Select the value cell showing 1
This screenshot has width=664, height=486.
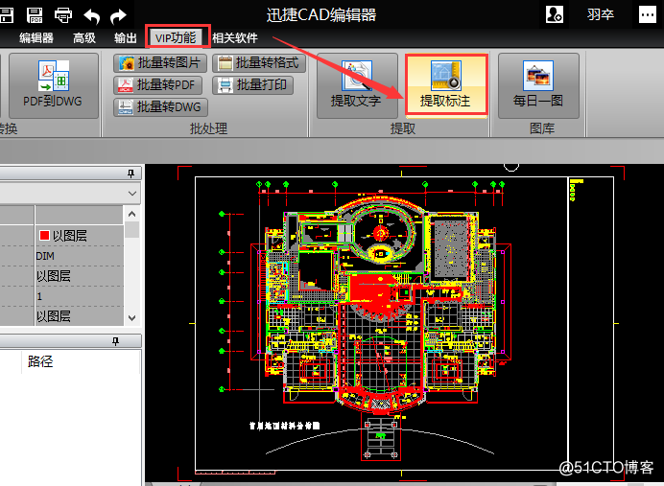(x=80, y=296)
